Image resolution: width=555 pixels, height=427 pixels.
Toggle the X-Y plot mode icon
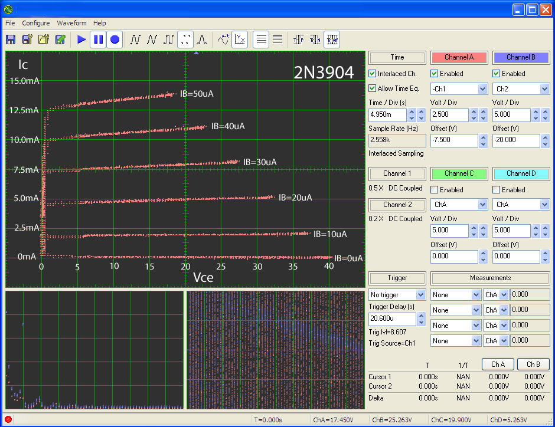tap(240, 40)
